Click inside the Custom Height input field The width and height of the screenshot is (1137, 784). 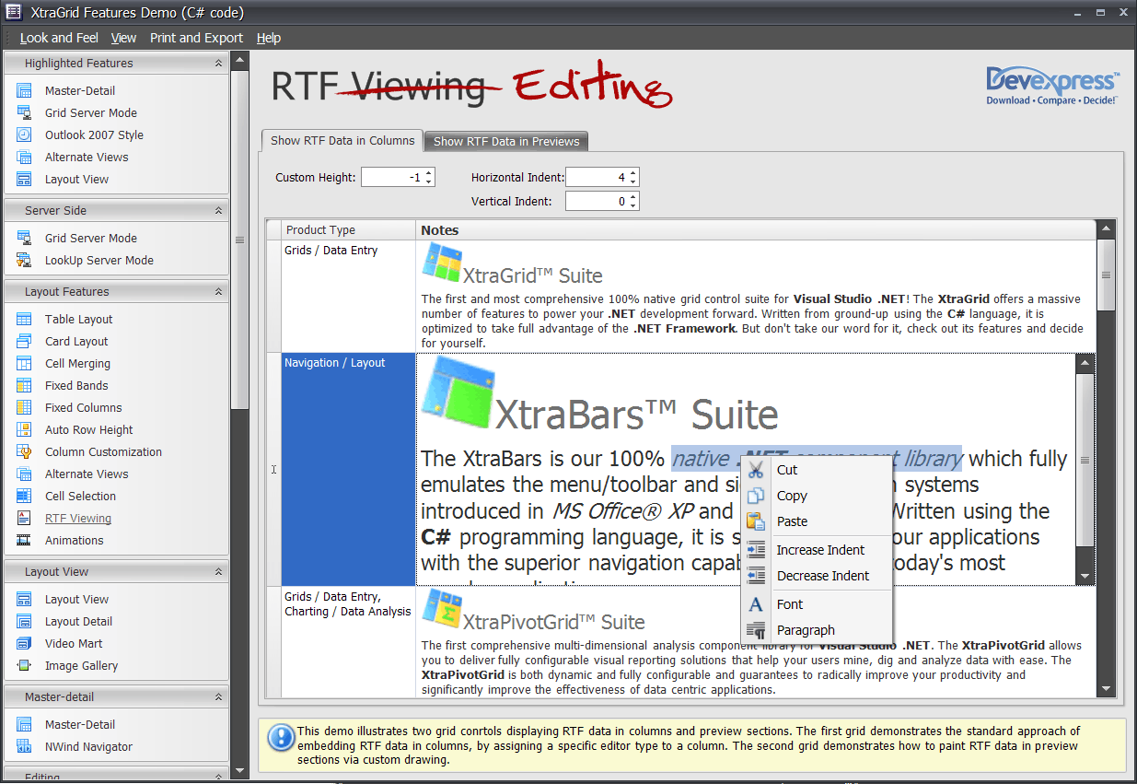point(391,177)
